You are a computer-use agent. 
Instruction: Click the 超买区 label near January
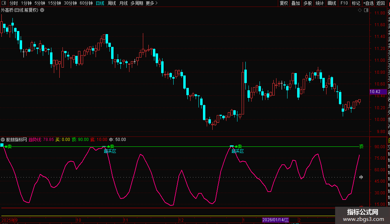[x=237, y=151]
